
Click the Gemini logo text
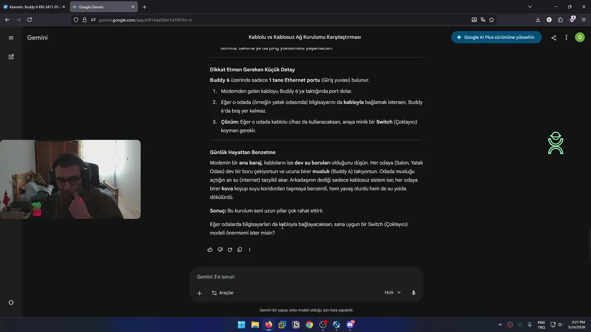click(x=37, y=38)
